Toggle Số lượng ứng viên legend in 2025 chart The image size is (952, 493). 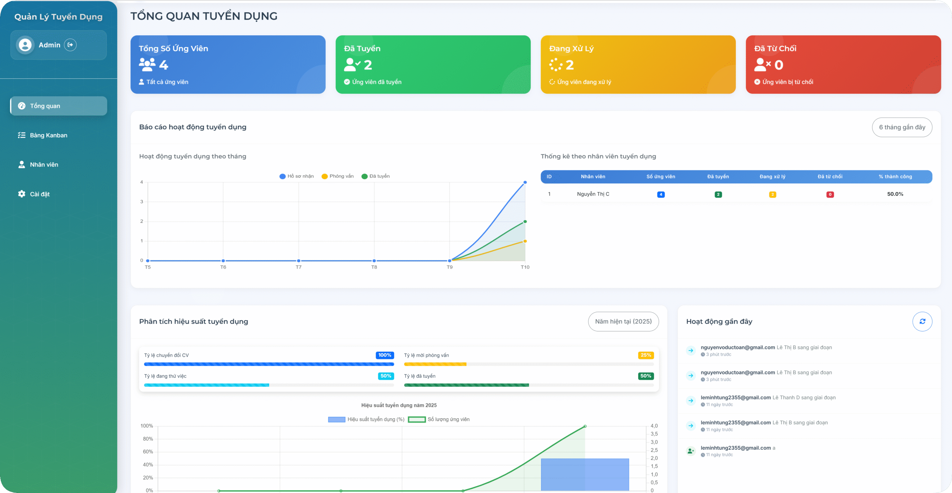pyautogui.click(x=439, y=419)
